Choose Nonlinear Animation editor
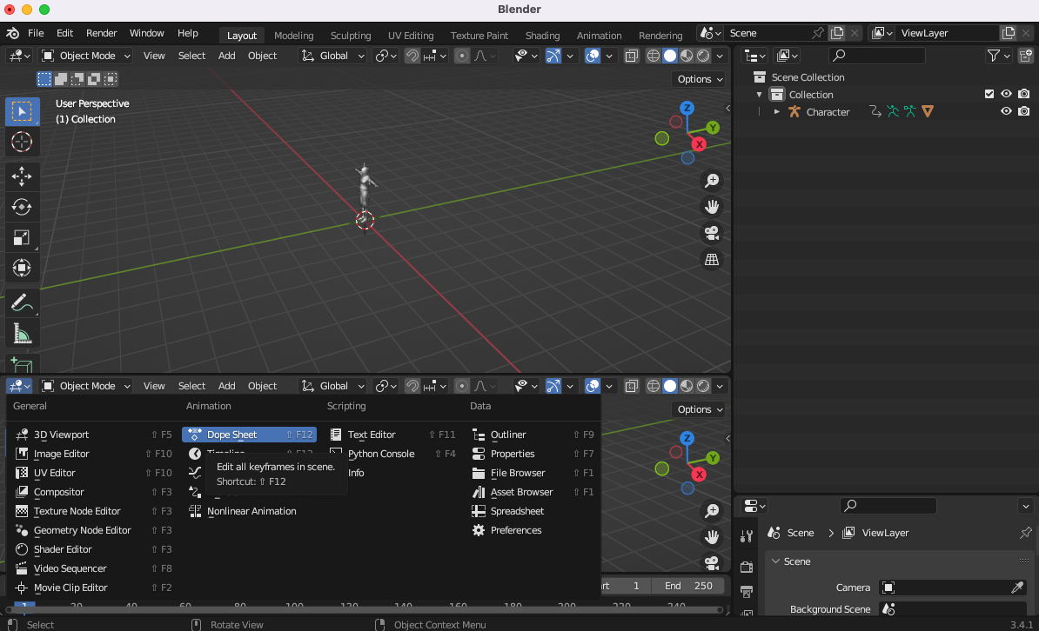The width and height of the screenshot is (1039, 631). point(249,511)
